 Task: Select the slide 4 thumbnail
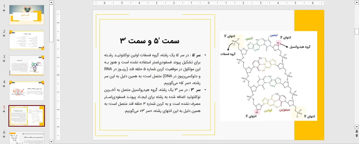click(x=27, y=91)
